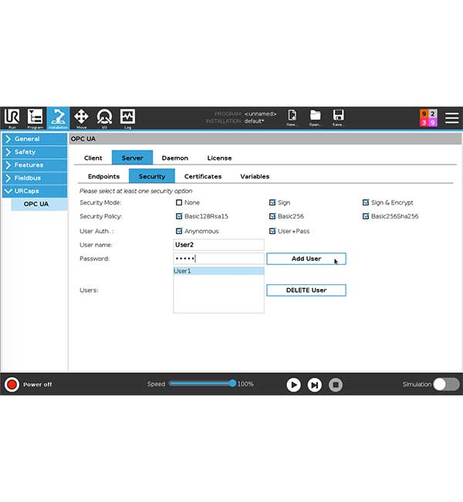Click the Add User button
The height and width of the screenshot is (502, 463).
pos(306,259)
